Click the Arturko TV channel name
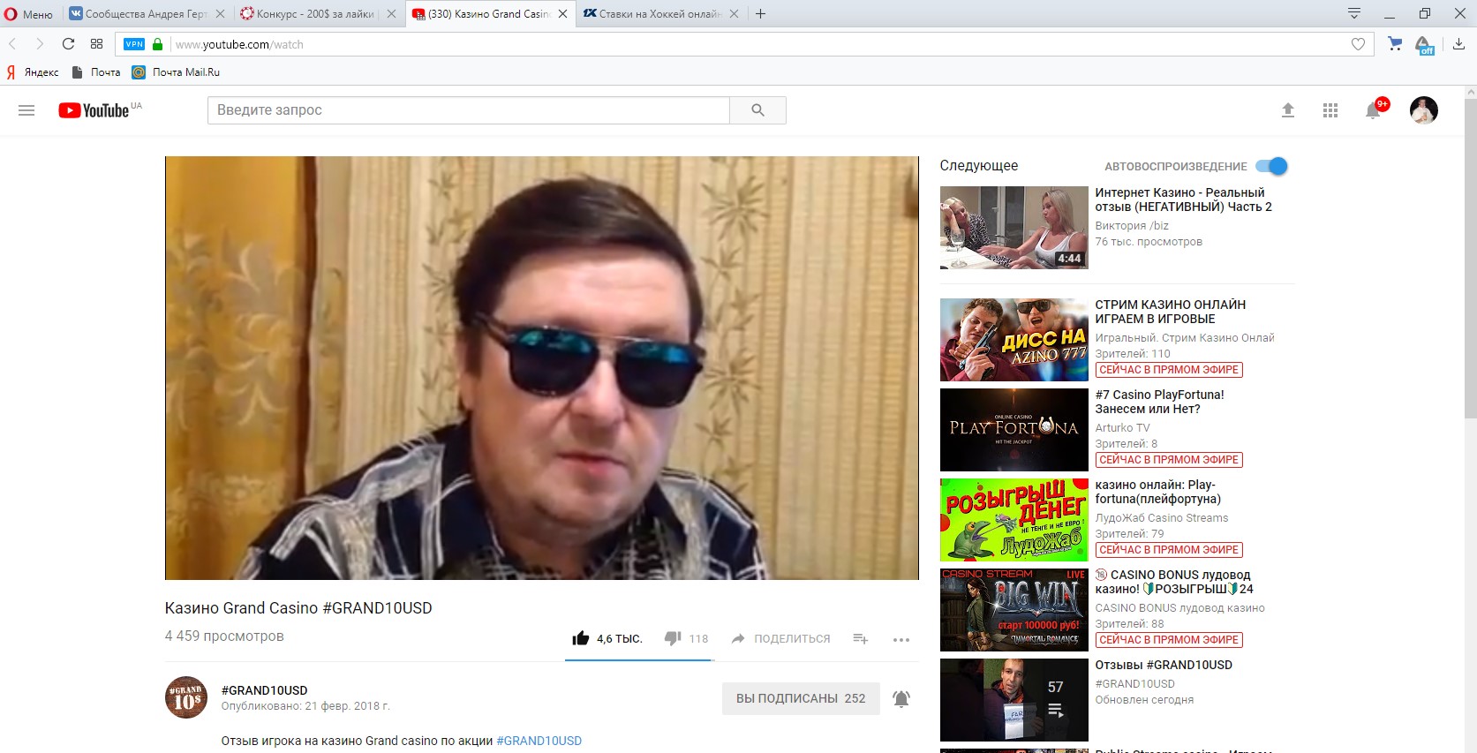 tap(1122, 428)
